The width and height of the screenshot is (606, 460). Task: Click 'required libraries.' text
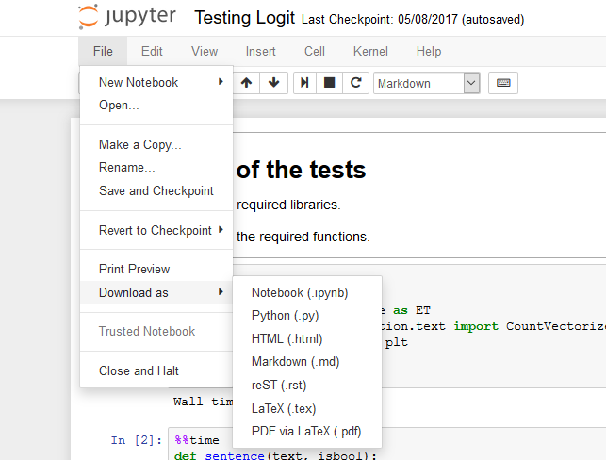[x=288, y=205]
